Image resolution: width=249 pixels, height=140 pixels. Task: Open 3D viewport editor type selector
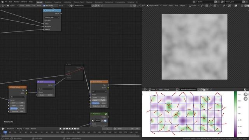tap(144, 6)
